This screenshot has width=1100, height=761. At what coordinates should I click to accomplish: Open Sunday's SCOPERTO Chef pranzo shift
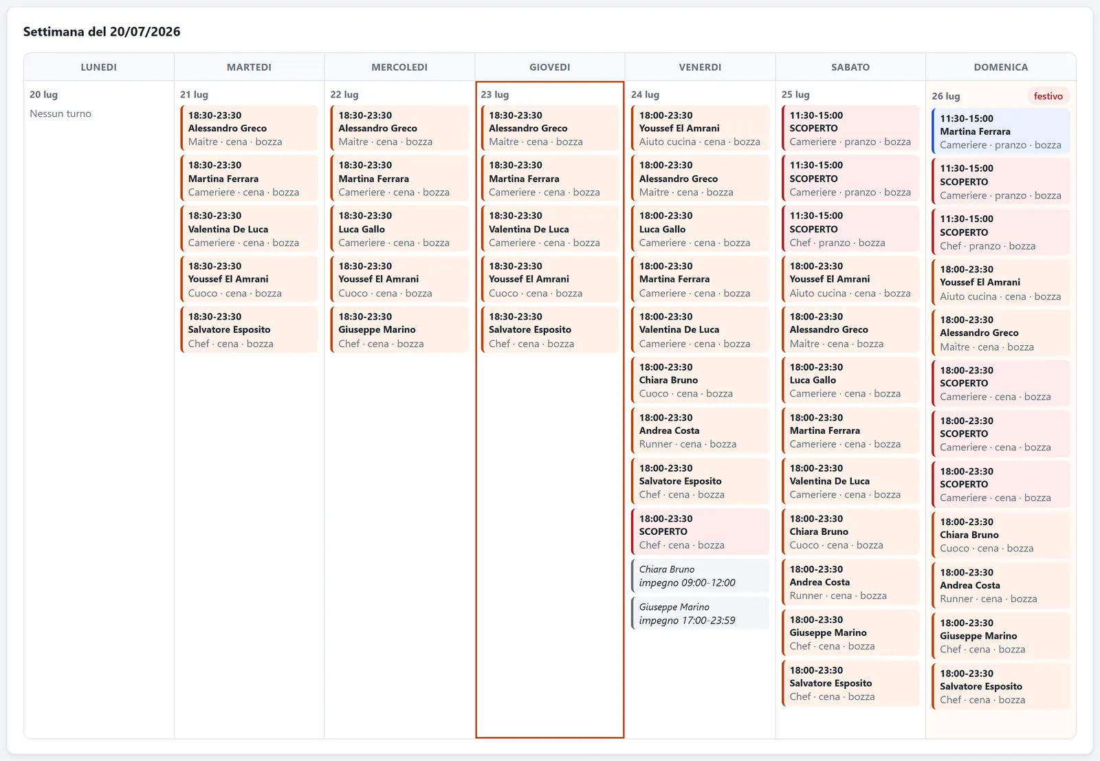coord(1001,232)
